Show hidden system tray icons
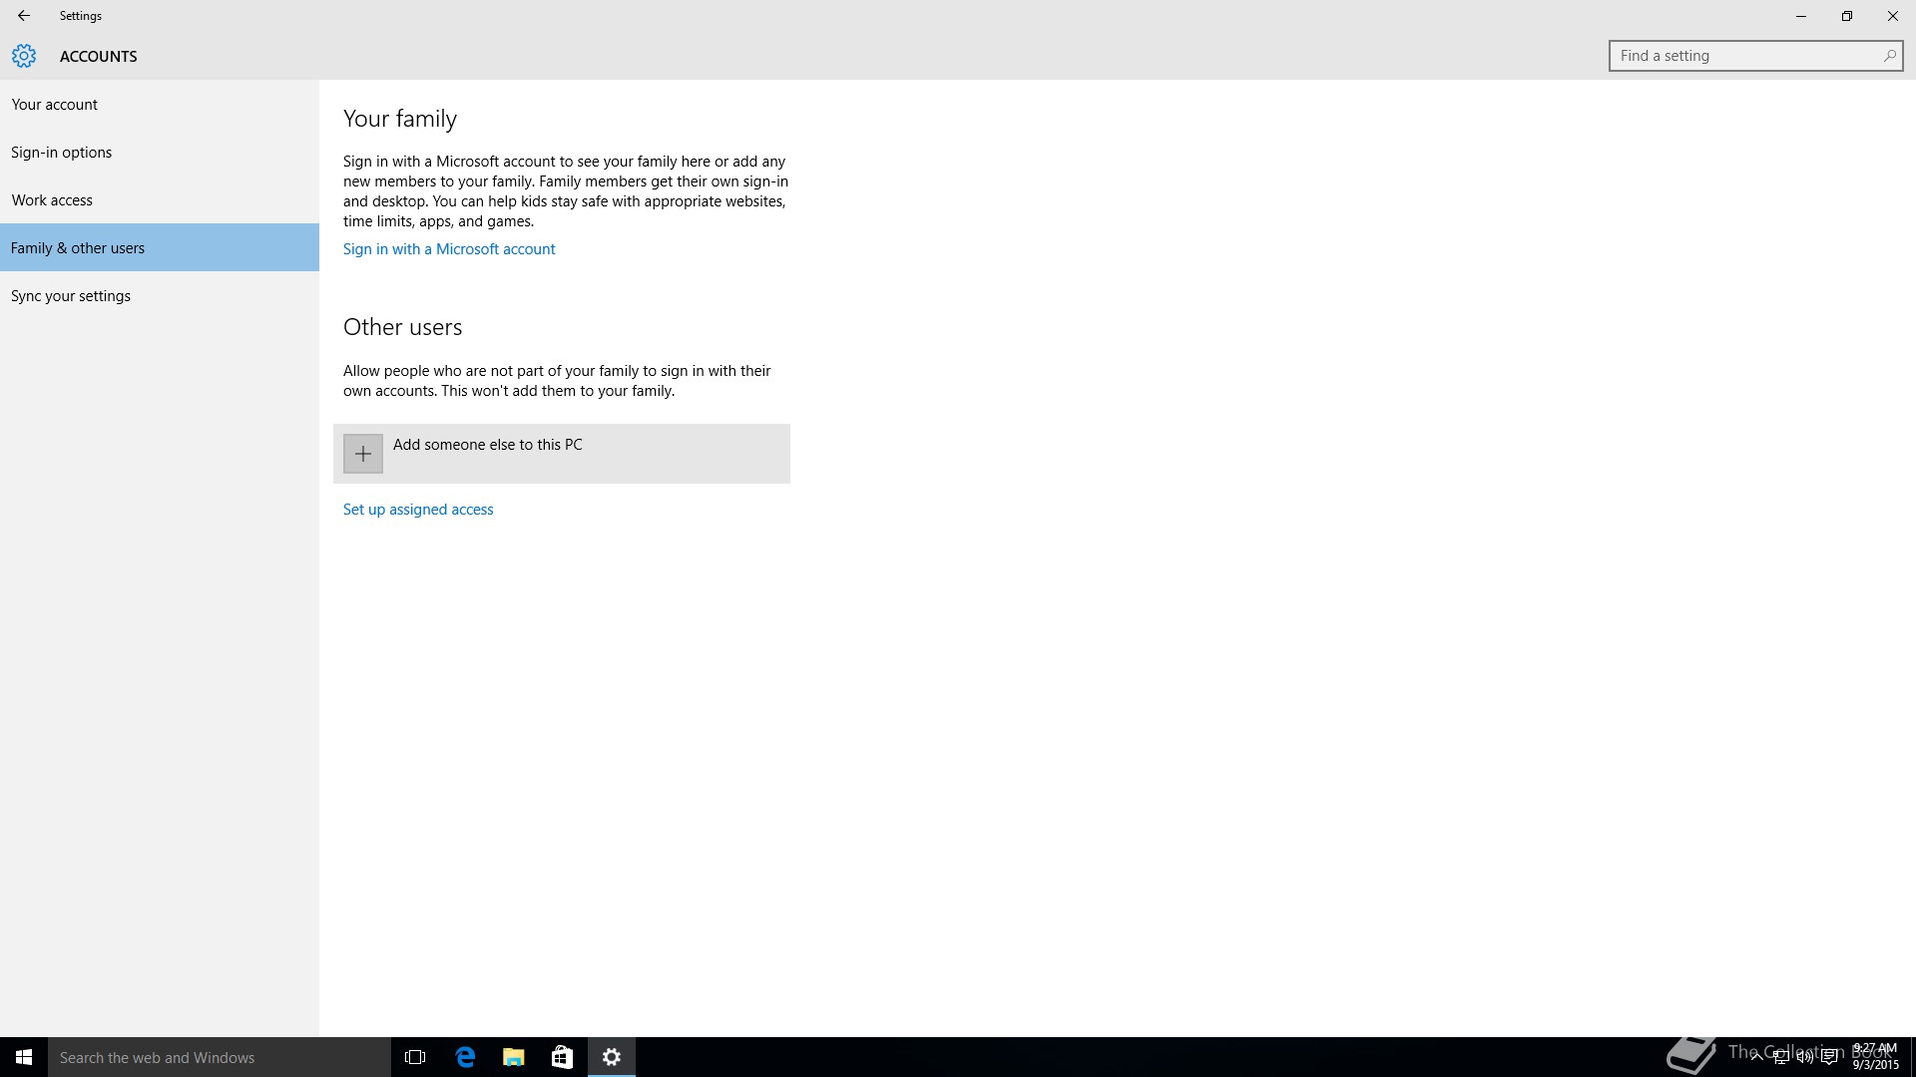The image size is (1916, 1077). point(1756,1058)
